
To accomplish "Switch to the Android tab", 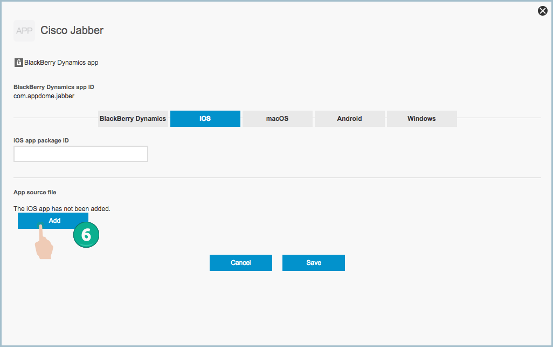I will pos(349,119).
